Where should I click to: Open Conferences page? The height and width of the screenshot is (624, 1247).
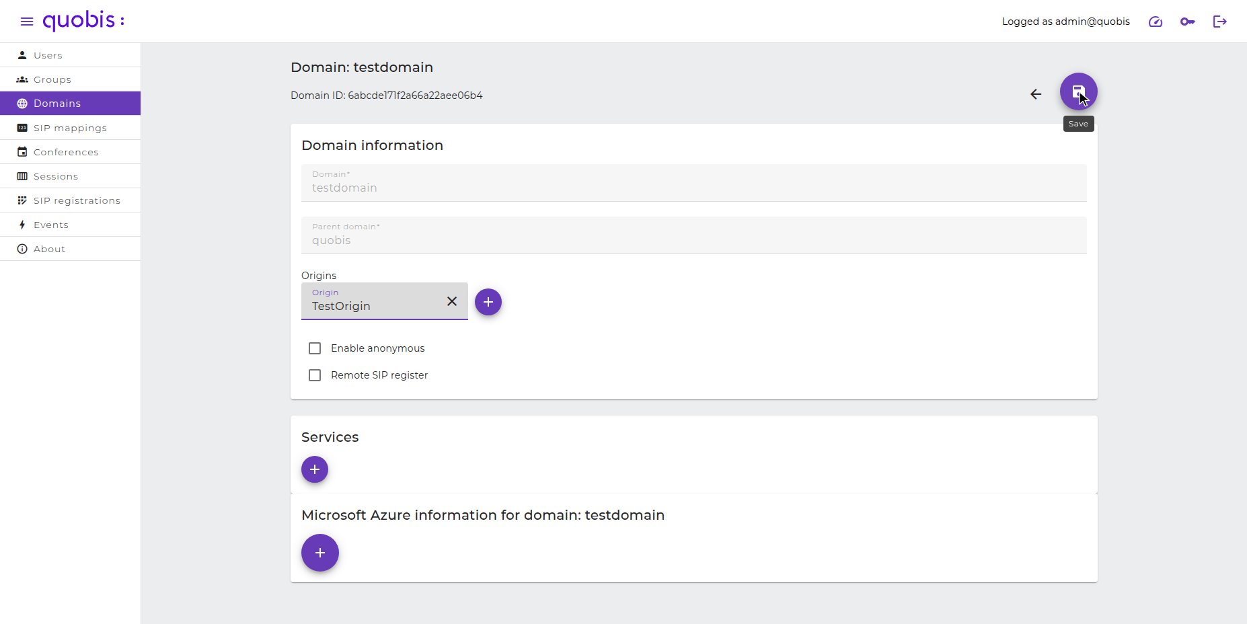(x=71, y=152)
